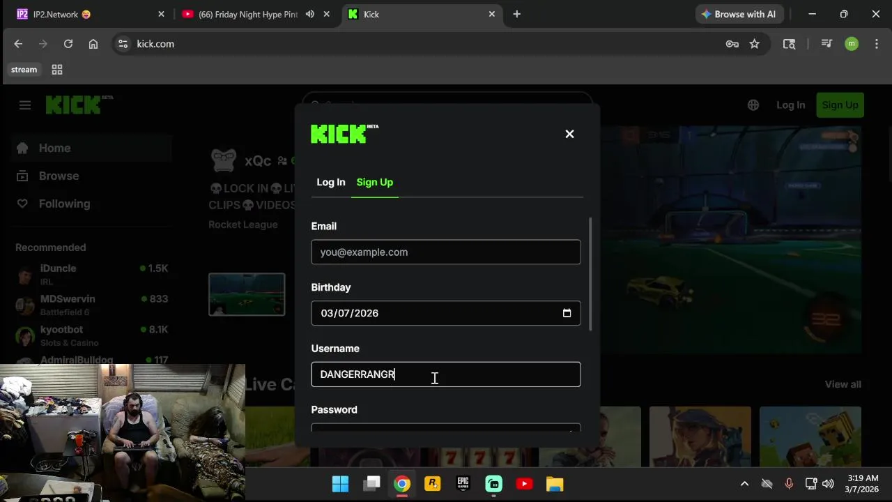Image resolution: width=892 pixels, height=502 pixels.
Task: Mute the YouTube tab audio icon
Action: coord(309,14)
